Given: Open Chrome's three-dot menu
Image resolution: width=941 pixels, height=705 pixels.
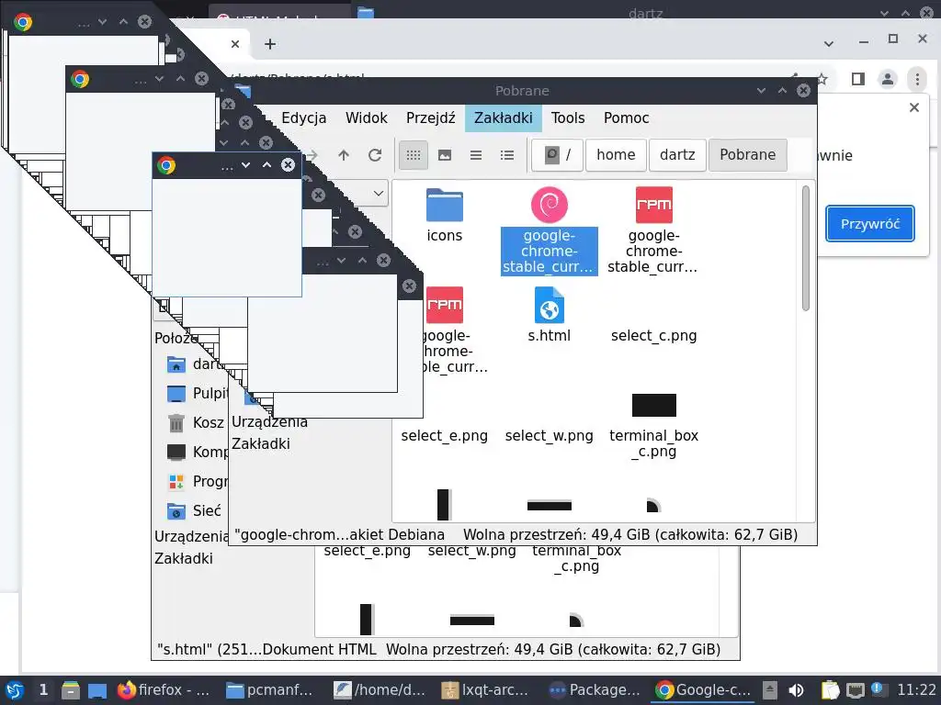Looking at the screenshot, I should point(917,79).
